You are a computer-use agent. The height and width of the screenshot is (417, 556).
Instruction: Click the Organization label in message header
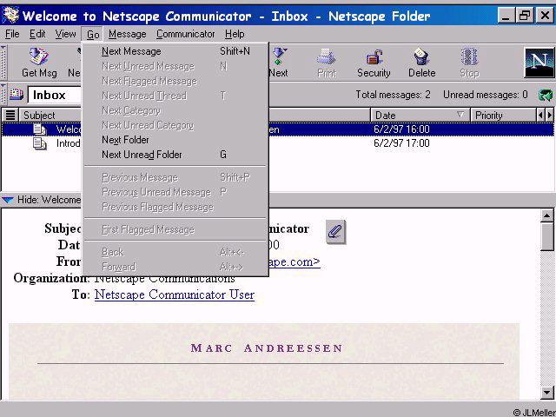[50, 278]
